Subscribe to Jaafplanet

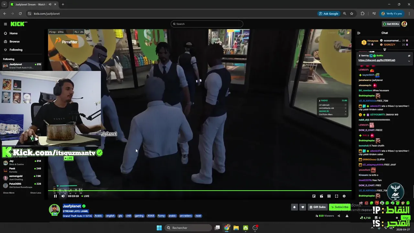coord(340,207)
